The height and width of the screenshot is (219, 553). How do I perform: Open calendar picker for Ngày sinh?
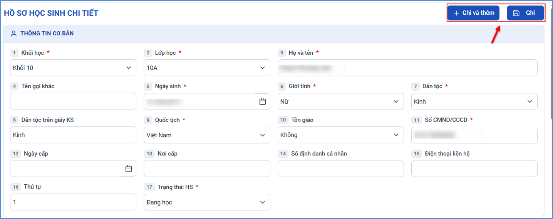pyautogui.click(x=263, y=101)
